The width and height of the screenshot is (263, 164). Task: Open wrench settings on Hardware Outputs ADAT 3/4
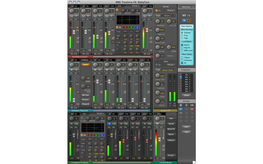[127, 146]
